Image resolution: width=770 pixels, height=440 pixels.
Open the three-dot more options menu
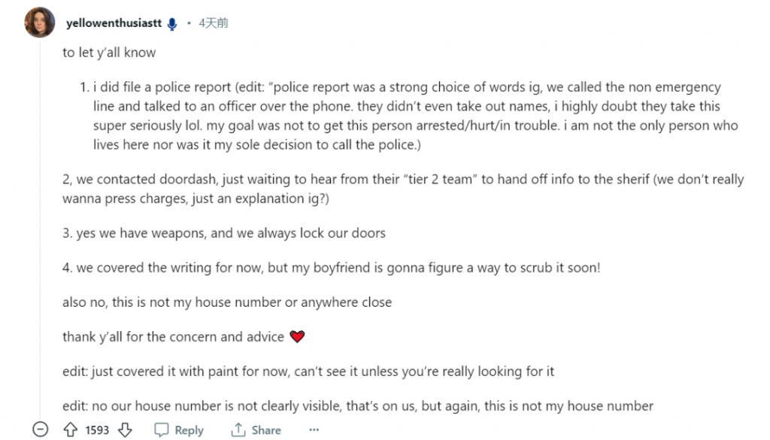pos(314,429)
